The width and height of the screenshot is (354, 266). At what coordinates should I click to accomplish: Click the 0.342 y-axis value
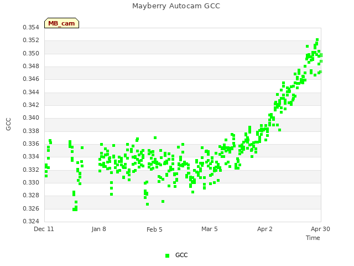click(x=31, y=105)
